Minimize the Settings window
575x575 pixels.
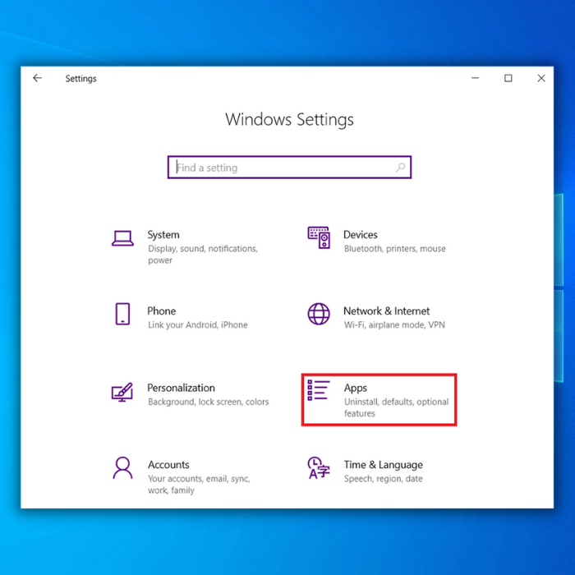tap(475, 78)
